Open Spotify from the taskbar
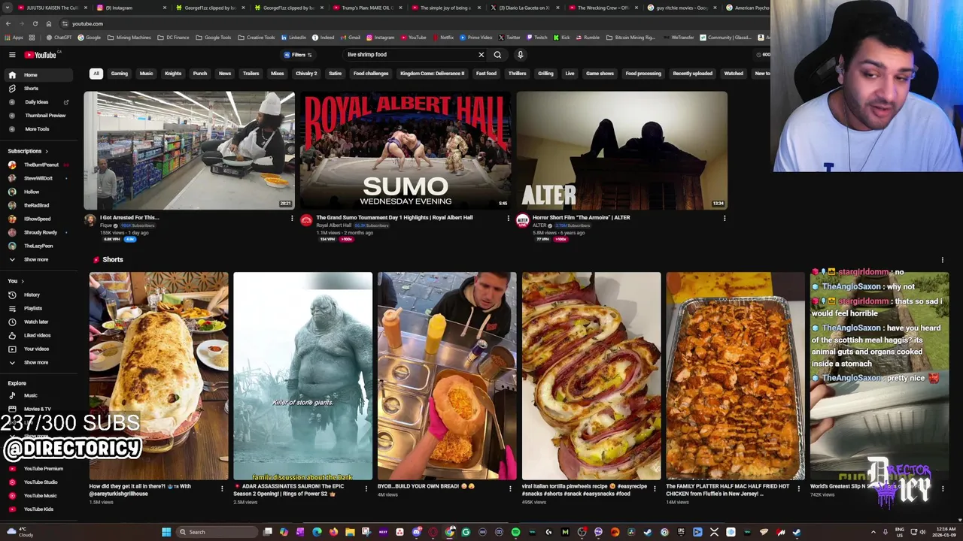The height and width of the screenshot is (541, 963). (515, 532)
